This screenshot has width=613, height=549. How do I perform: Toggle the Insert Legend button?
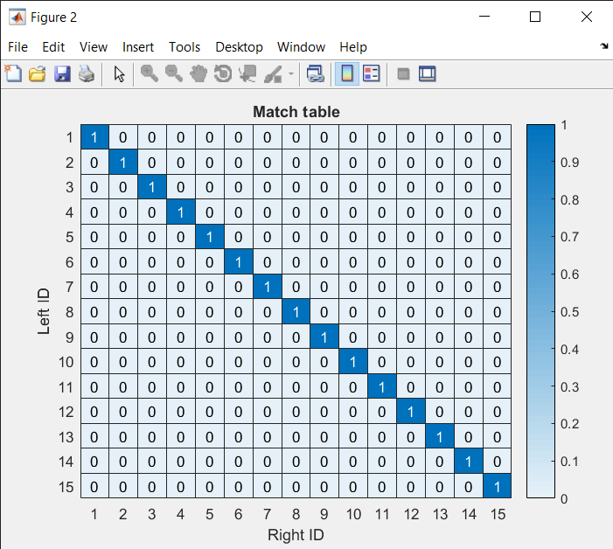(372, 73)
